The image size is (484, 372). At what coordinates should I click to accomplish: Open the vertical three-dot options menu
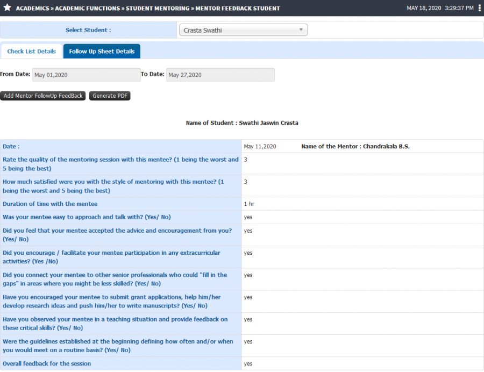[x=479, y=8]
